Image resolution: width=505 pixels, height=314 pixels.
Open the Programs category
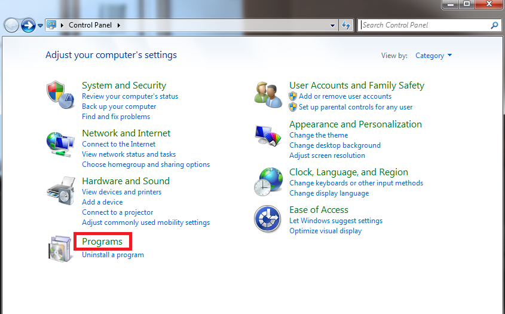pyautogui.click(x=102, y=242)
